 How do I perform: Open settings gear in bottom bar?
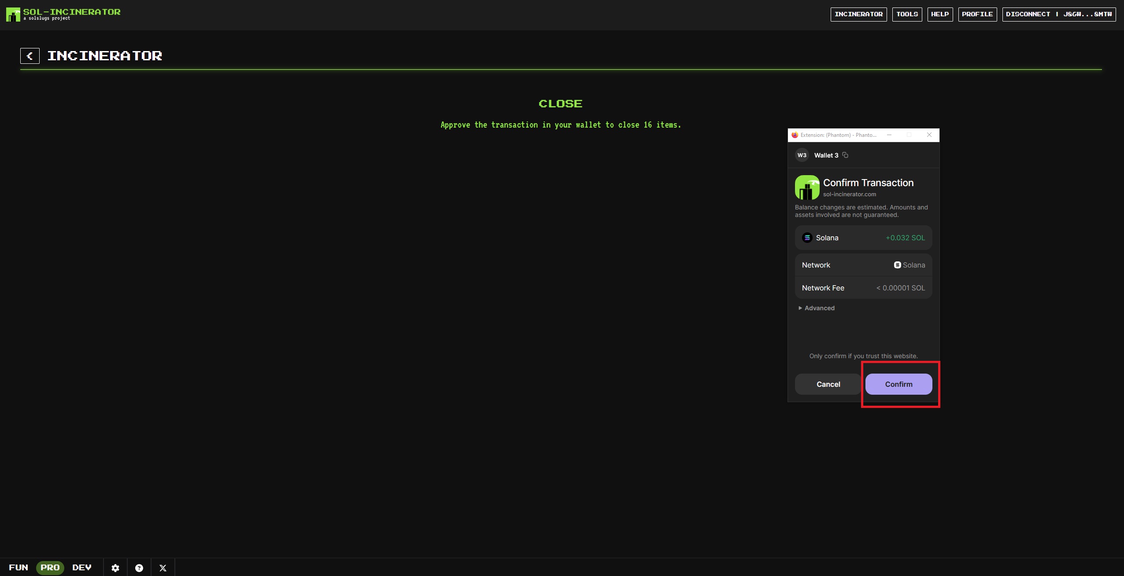(115, 568)
